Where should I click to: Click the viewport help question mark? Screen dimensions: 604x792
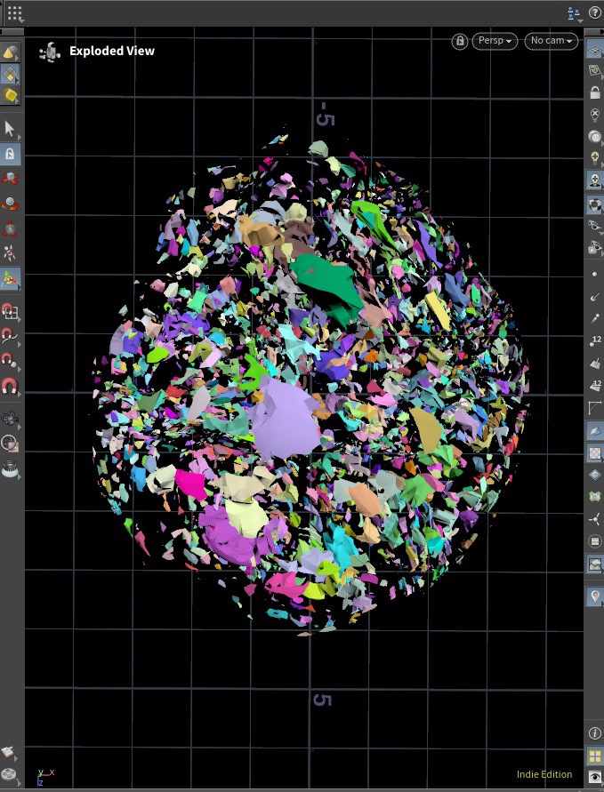(x=595, y=12)
